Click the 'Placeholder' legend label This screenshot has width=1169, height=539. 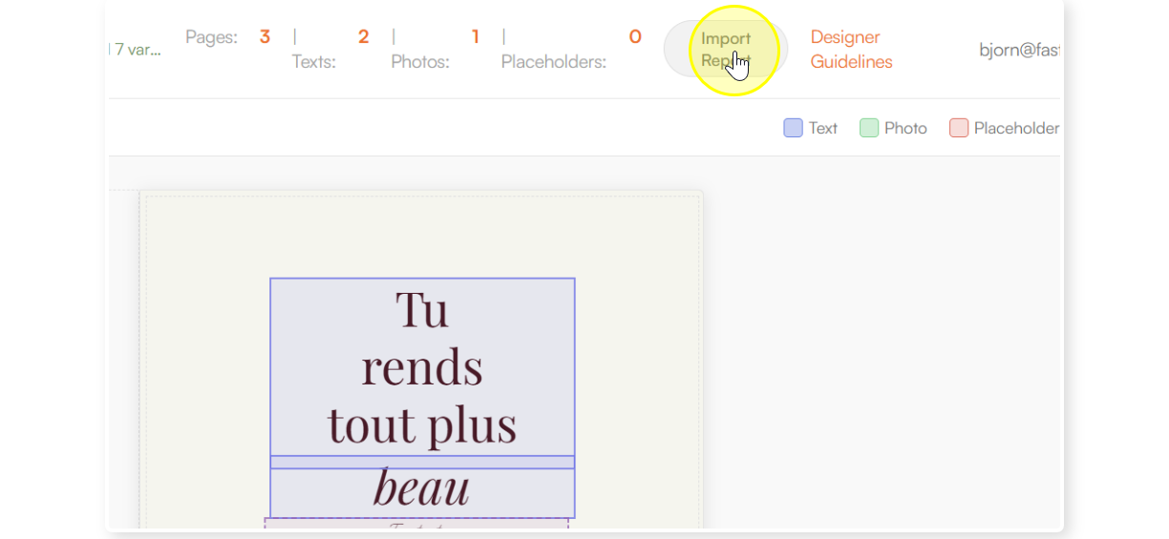(x=1016, y=128)
